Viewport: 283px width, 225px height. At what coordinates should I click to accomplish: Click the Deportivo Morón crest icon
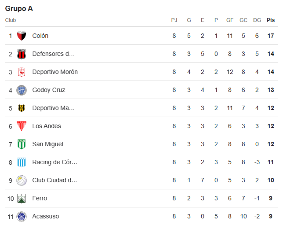(x=22, y=72)
